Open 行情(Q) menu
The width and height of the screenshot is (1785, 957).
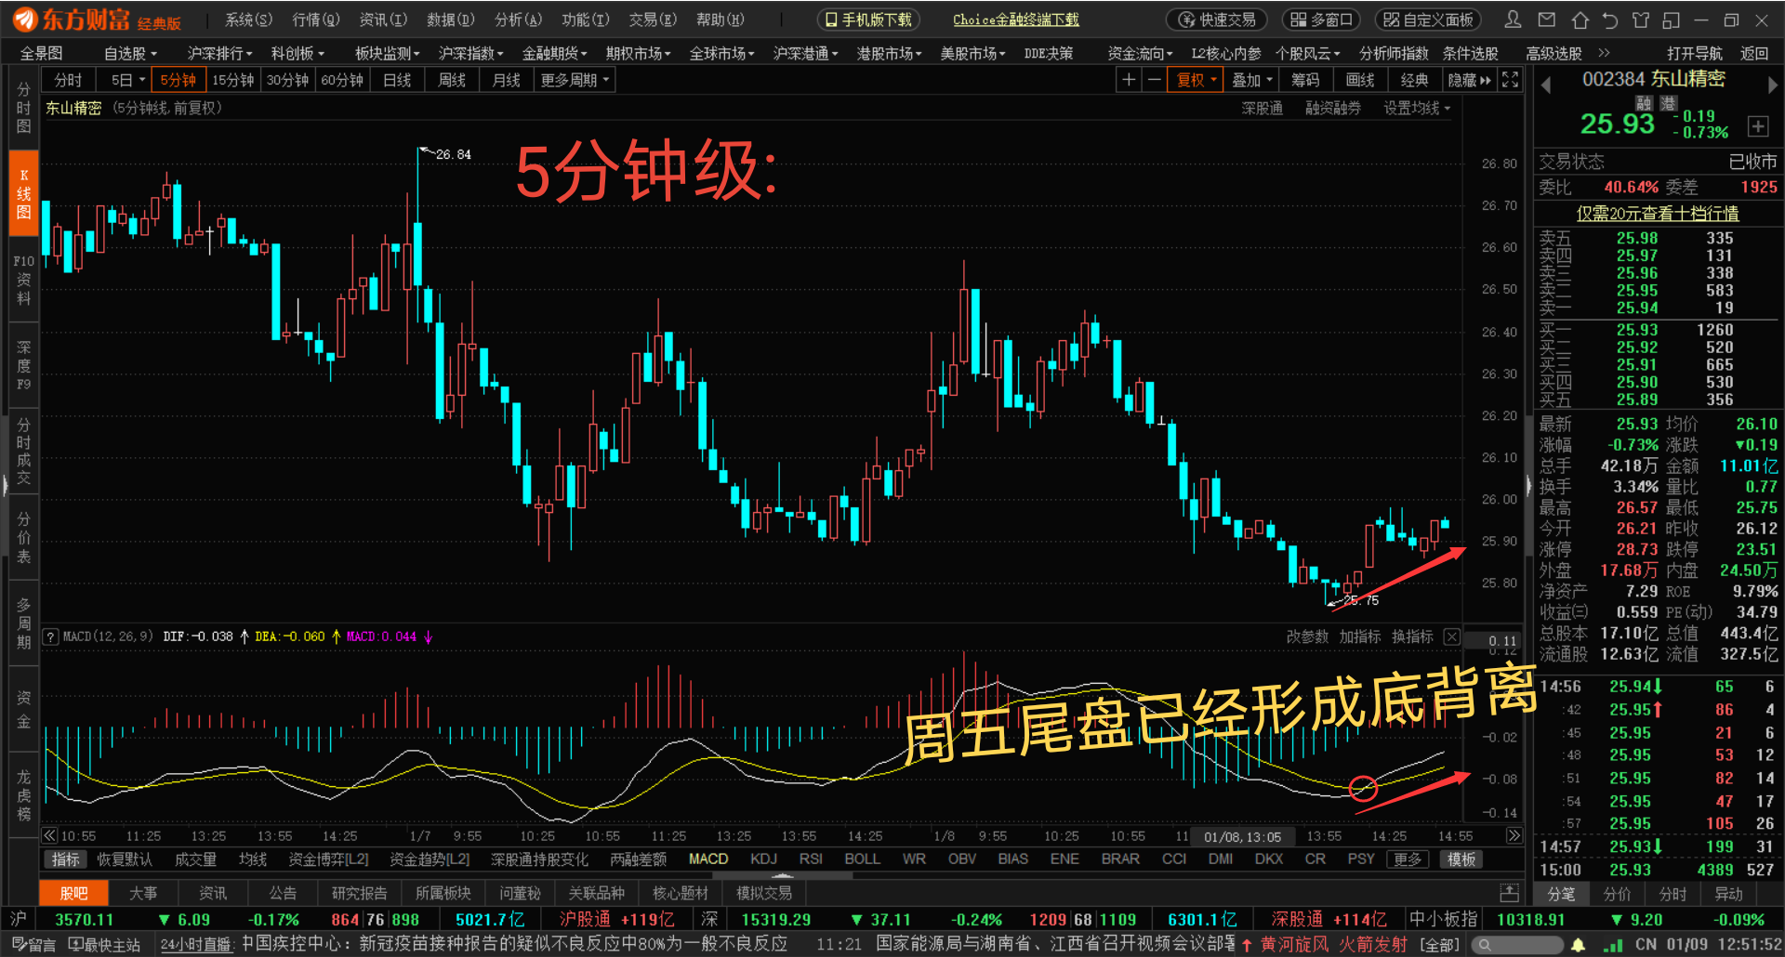click(x=316, y=20)
